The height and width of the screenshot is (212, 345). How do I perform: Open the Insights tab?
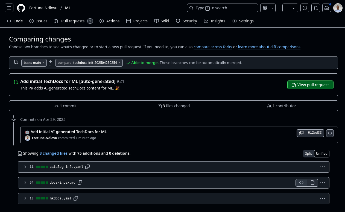(x=215, y=21)
